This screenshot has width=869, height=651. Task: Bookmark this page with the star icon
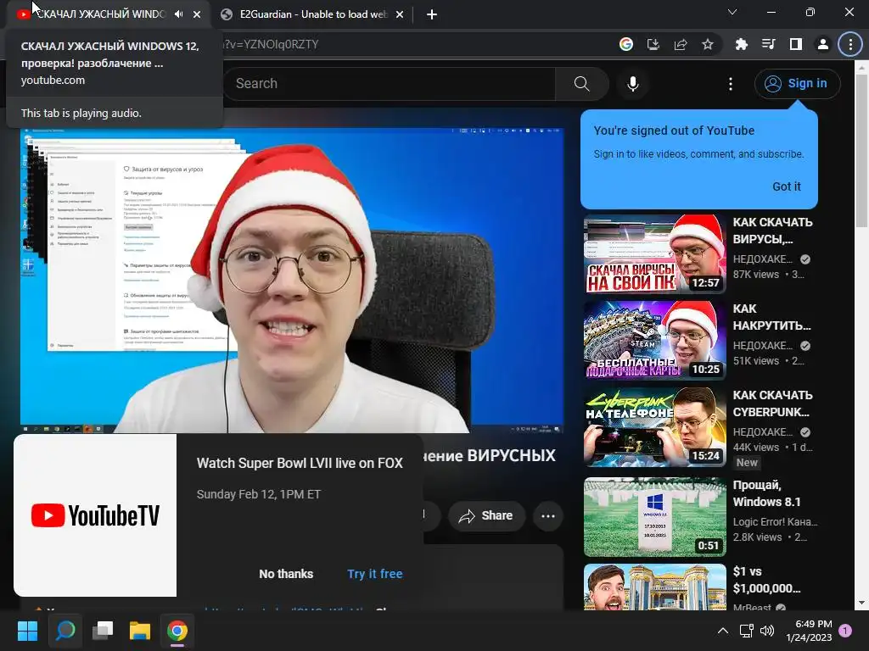[708, 44]
